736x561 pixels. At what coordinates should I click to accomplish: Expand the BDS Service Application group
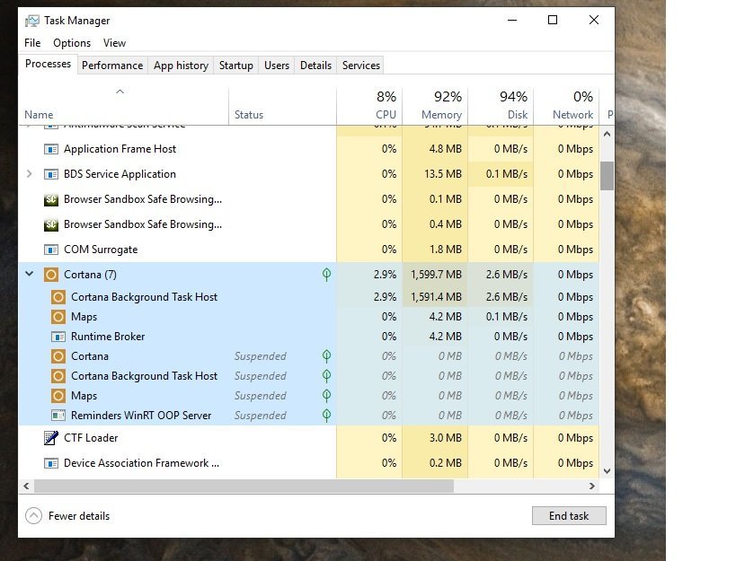pyautogui.click(x=29, y=174)
